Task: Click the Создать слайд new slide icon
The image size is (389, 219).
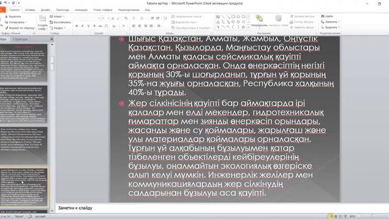Action: coord(43,19)
